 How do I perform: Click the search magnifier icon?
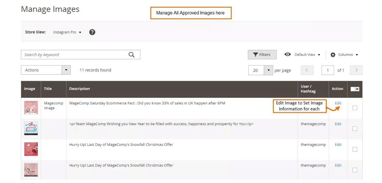click(x=131, y=55)
